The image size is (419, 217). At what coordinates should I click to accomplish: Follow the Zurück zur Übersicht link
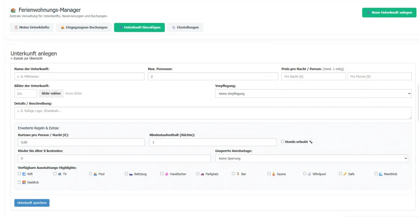point(27,58)
